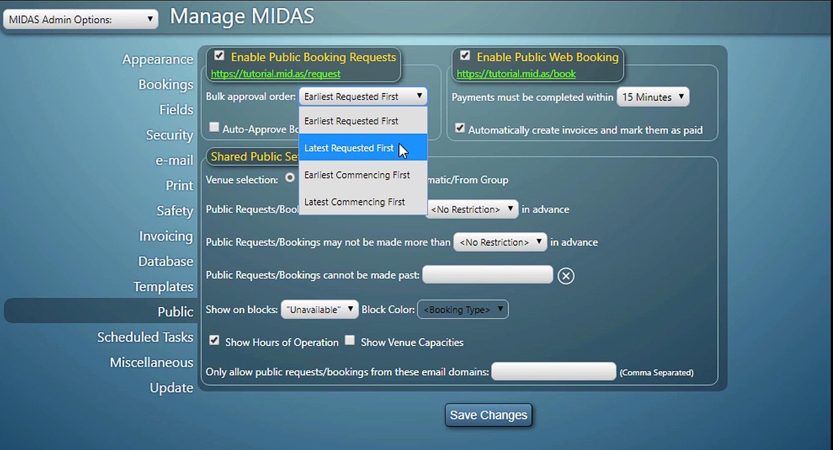Open the Bookings settings tab
Viewport: 833px width, 450px height.
click(166, 84)
